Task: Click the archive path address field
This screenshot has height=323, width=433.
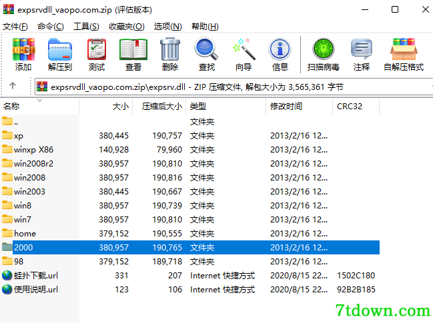Action: point(234,87)
